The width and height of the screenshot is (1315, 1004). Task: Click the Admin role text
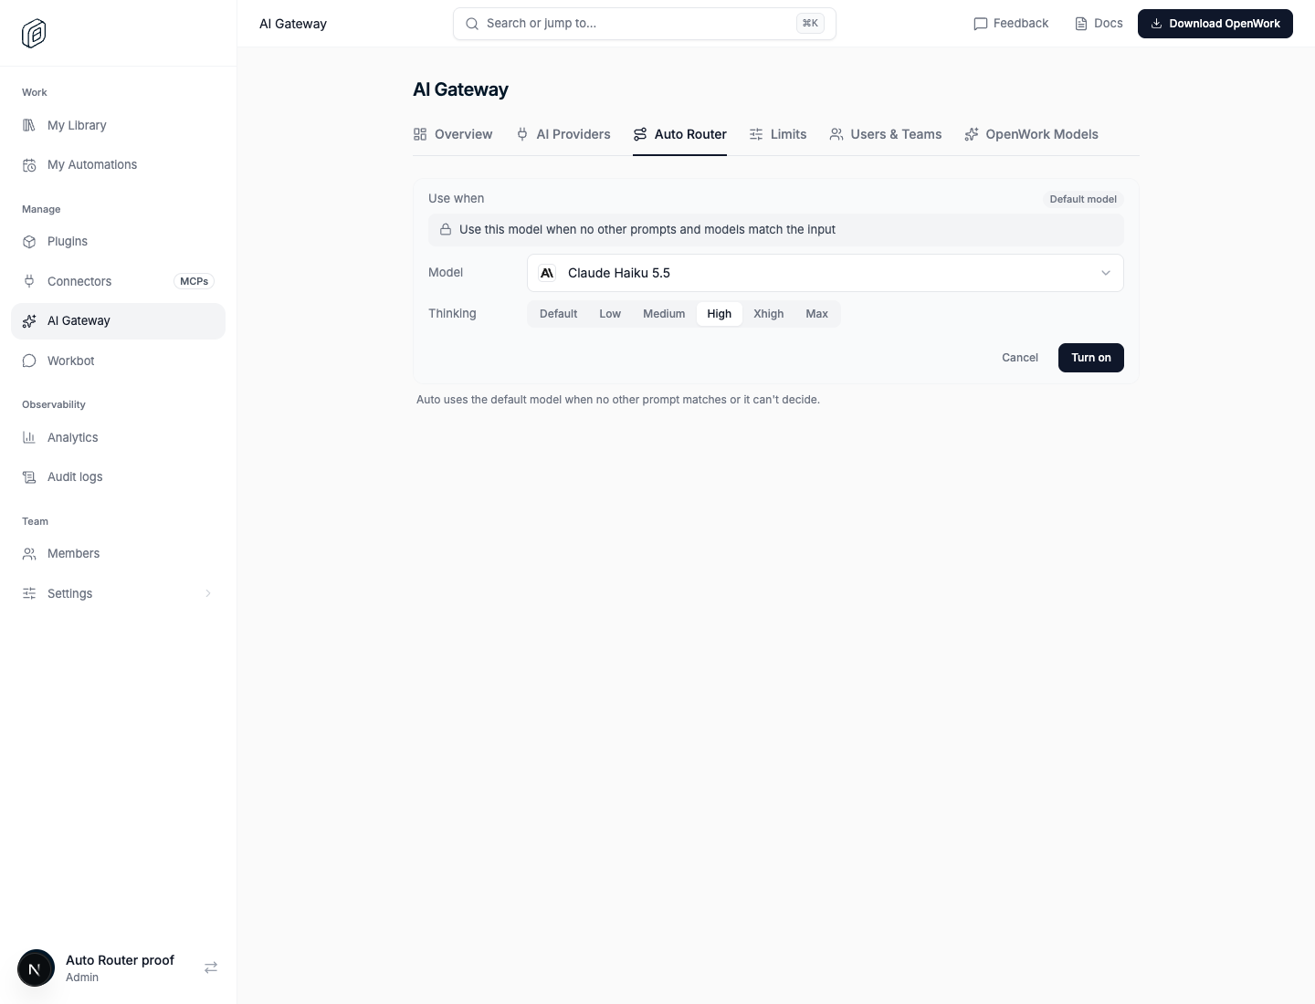82,978
